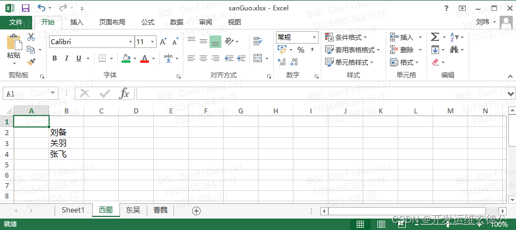Viewport: 516px width, 230px height.
Task: Decrease font size with small A
Action: (x=175, y=42)
